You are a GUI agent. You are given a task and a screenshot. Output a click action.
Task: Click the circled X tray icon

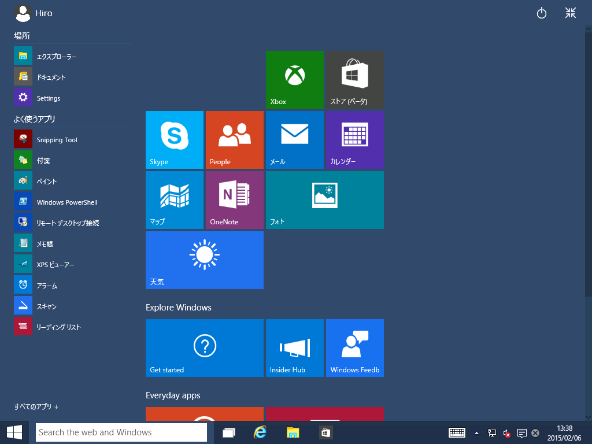coord(535,433)
